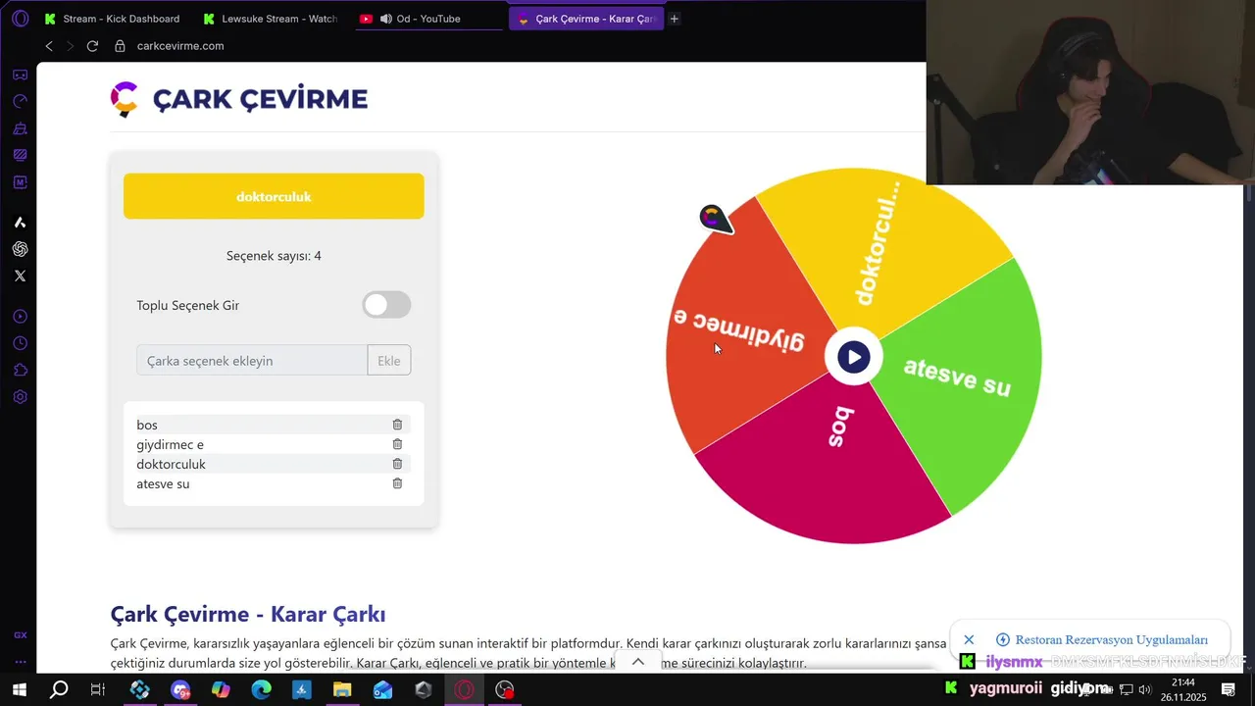Focus the "Çarka seçenek ekleyin" input field
Image resolution: width=1255 pixels, height=706 pixels.
(x=252, y=360)
